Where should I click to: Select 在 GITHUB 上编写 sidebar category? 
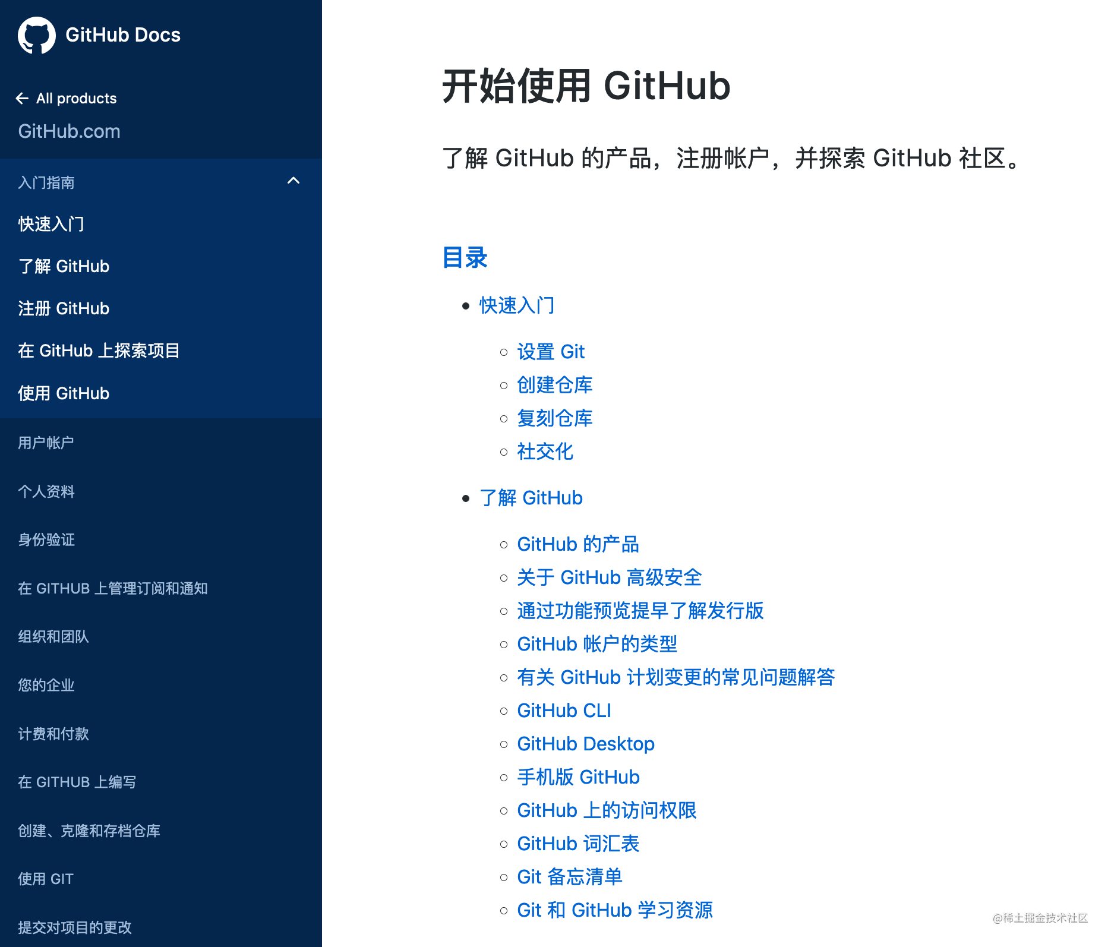pos(77,782)
